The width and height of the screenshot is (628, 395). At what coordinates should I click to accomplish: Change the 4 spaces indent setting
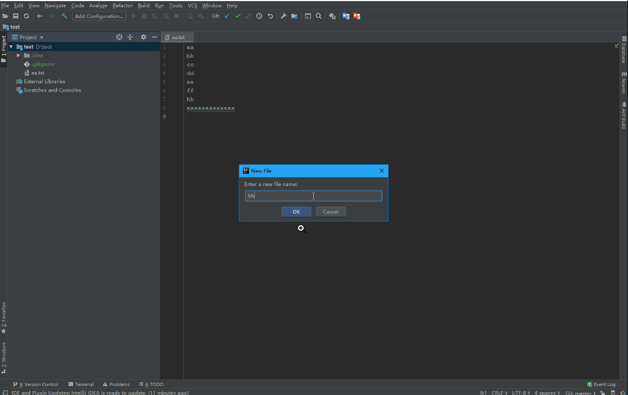547,393
